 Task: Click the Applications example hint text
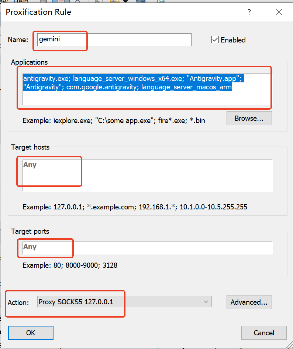[x=113, y=120]
